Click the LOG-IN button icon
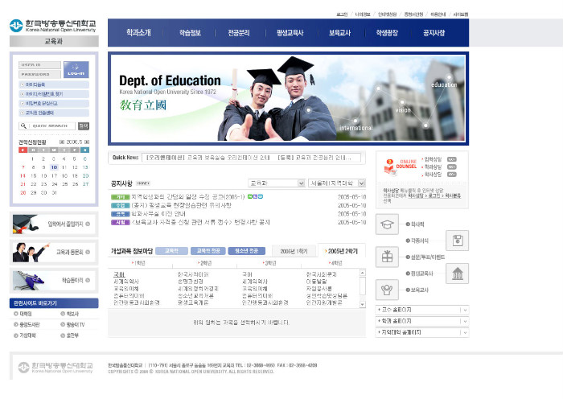The image size is (563, 399). point(76,69)
